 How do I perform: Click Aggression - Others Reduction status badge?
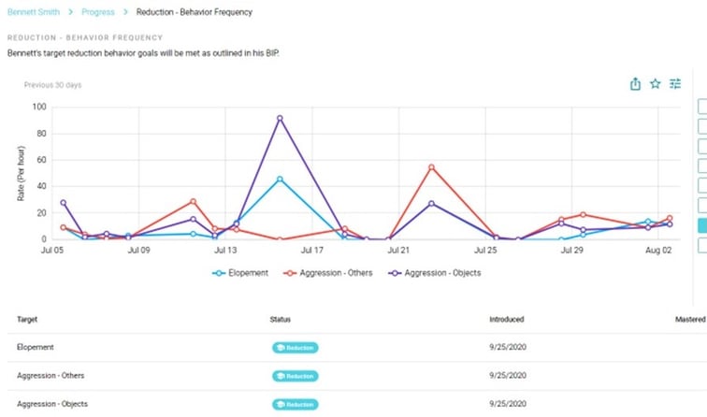[x=295, y=376]
